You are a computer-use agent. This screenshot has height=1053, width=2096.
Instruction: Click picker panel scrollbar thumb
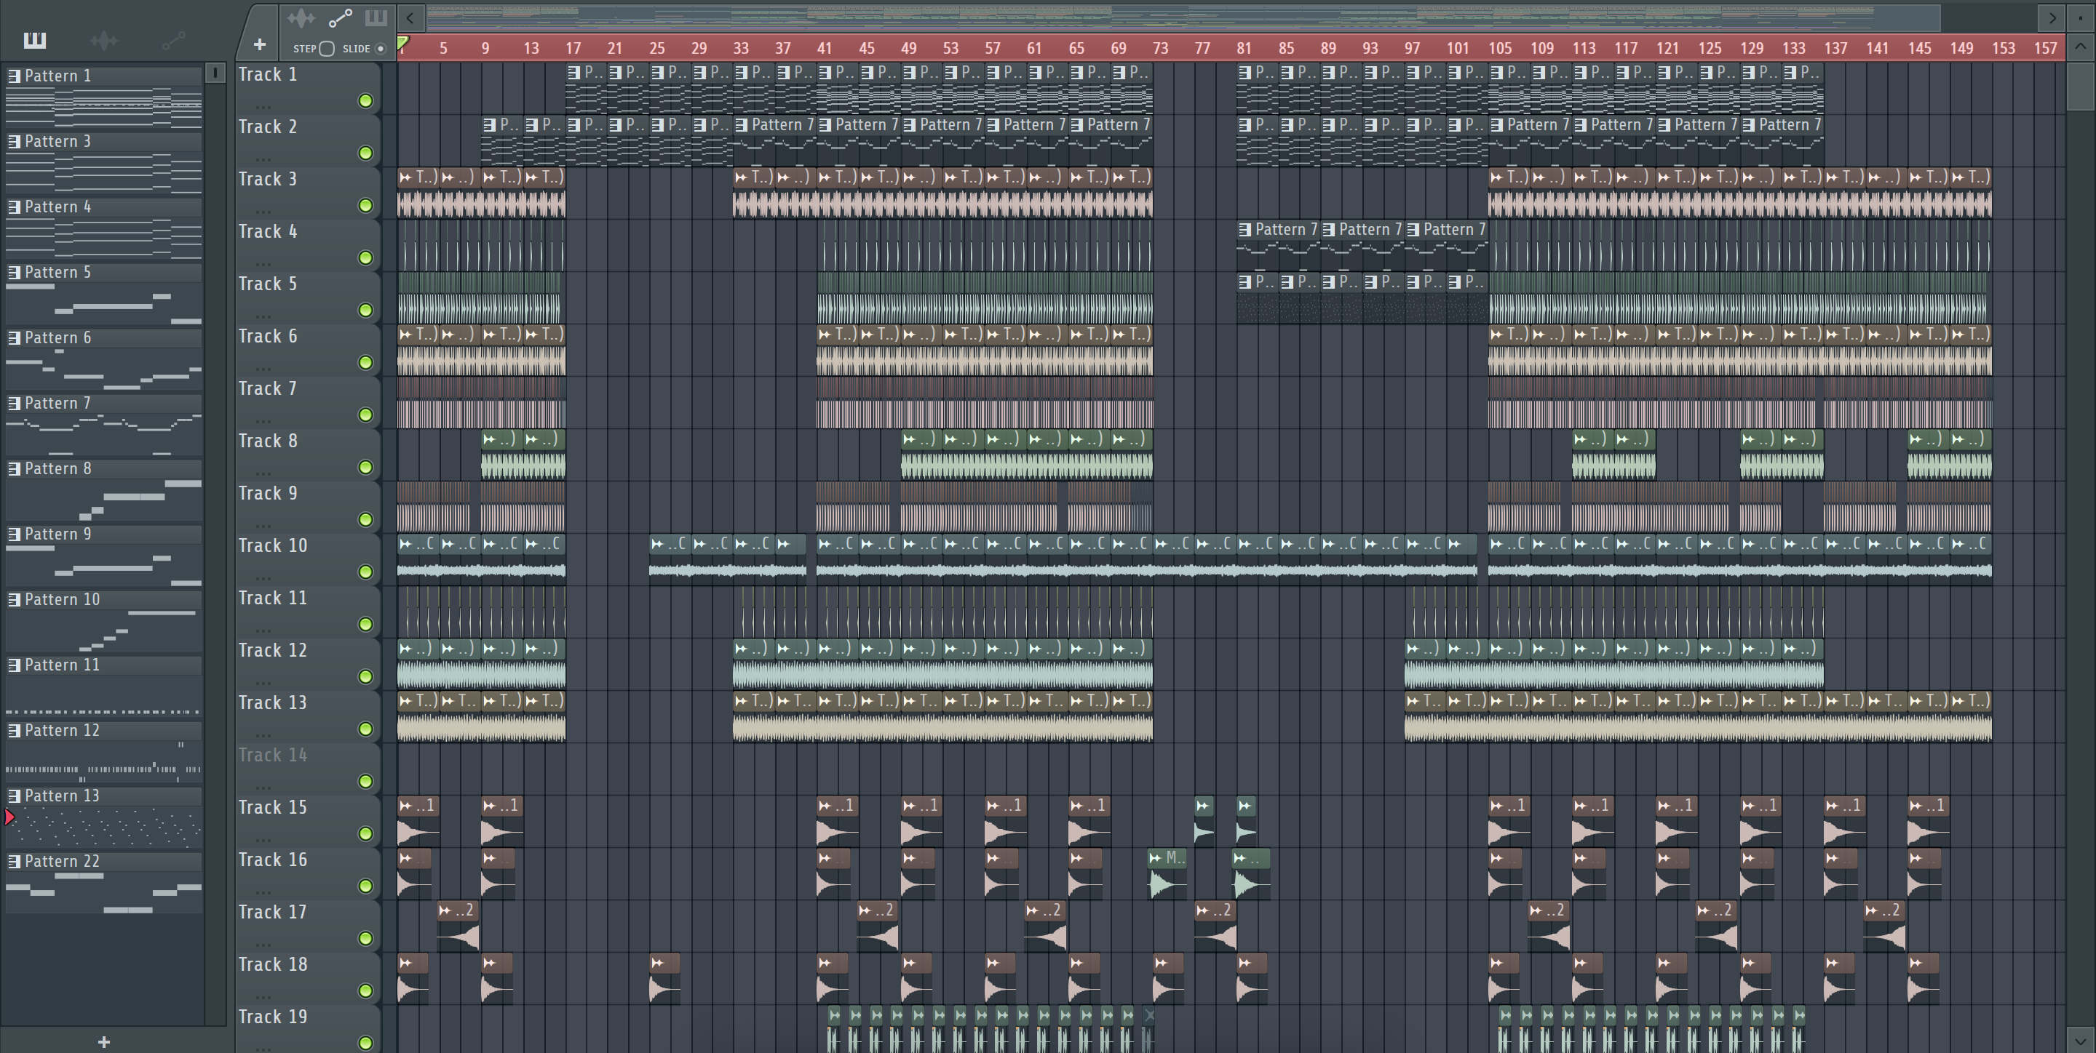pyautogui.click(x=215, y=73)
